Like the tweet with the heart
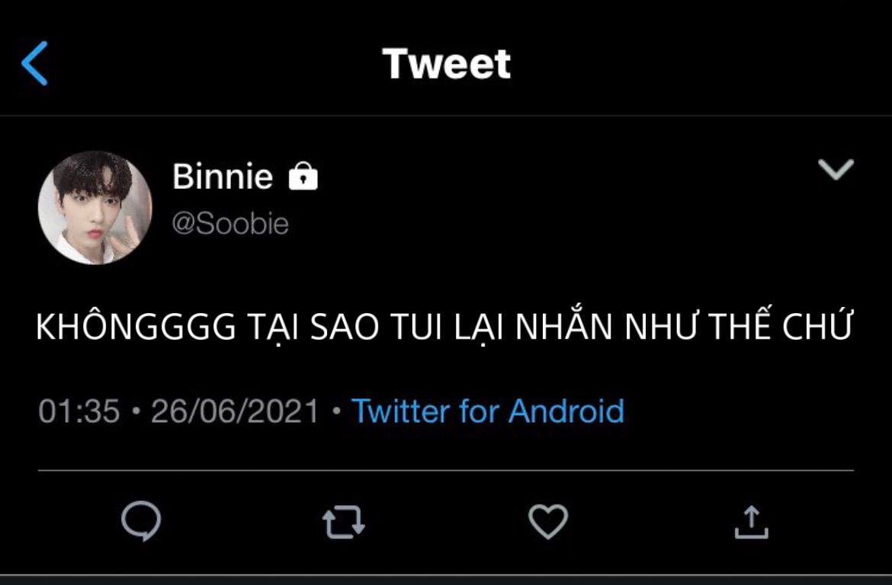Image resolution: width=892 pixels, height=585 pixels. (548, 522)
